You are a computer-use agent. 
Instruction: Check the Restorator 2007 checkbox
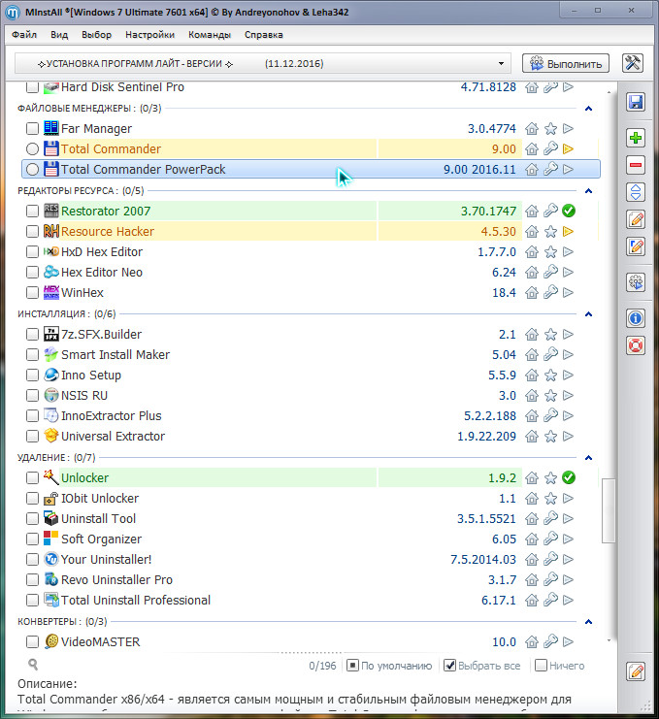[x=32, y=211]
